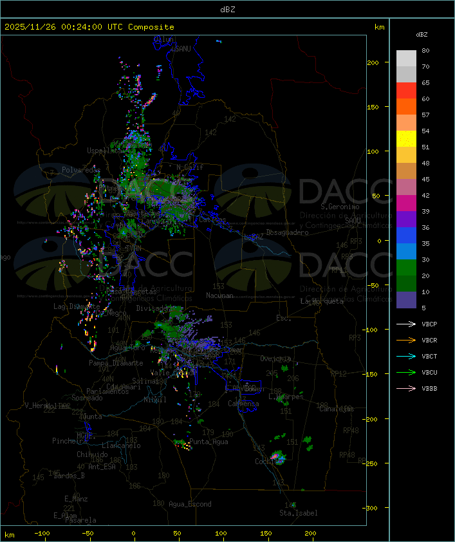Click the Lag.Diamante place label
The image size is (455, 542).
(x=77, y=306)
